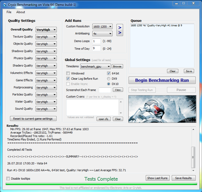The width and height of the screenshot is (202, 192).
Task: Click the 'TimeDemo Play Ended' results line
Action: click(x=34, y=139)
